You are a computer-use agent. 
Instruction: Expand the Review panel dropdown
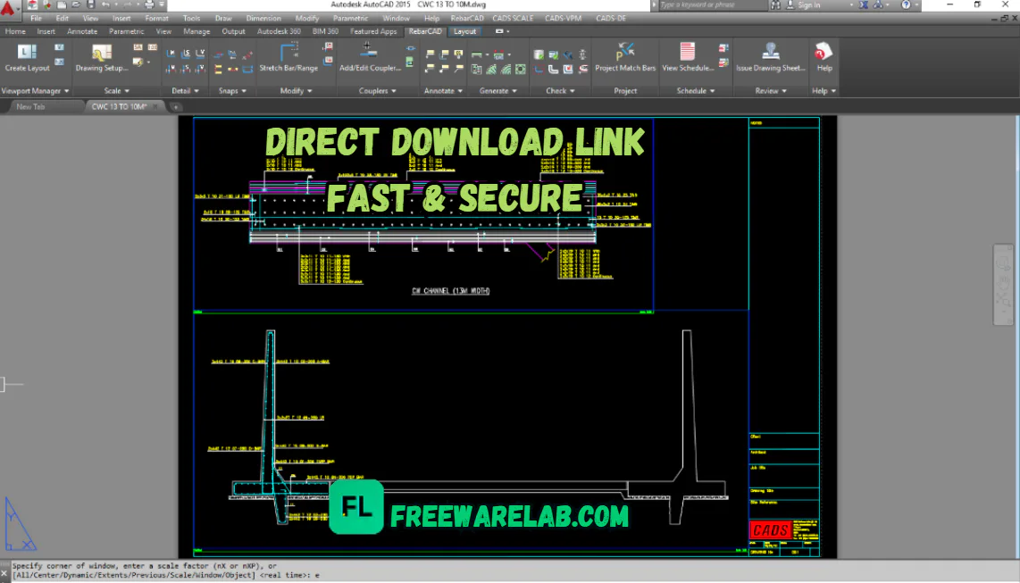coord(771,91)
